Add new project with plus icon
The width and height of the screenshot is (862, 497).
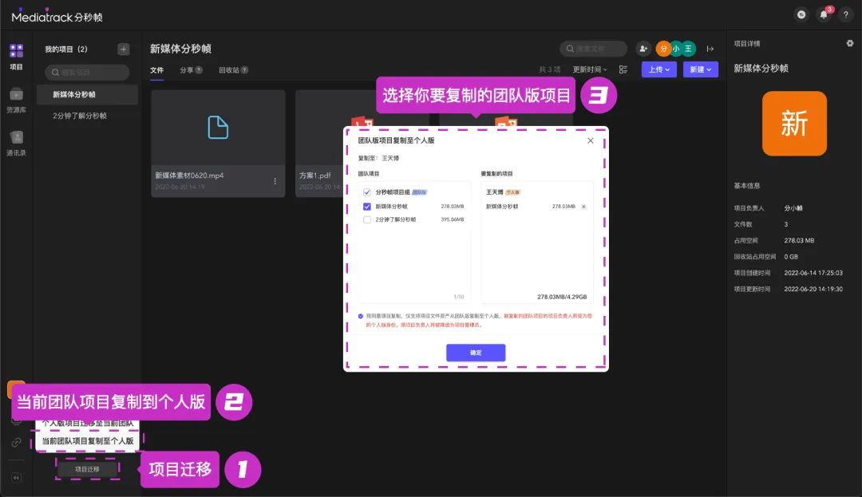123,49
